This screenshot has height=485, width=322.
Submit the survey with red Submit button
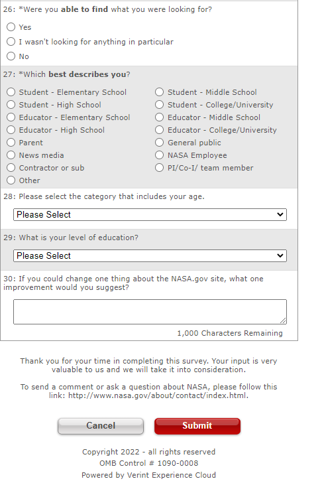[x=197, y=426]
